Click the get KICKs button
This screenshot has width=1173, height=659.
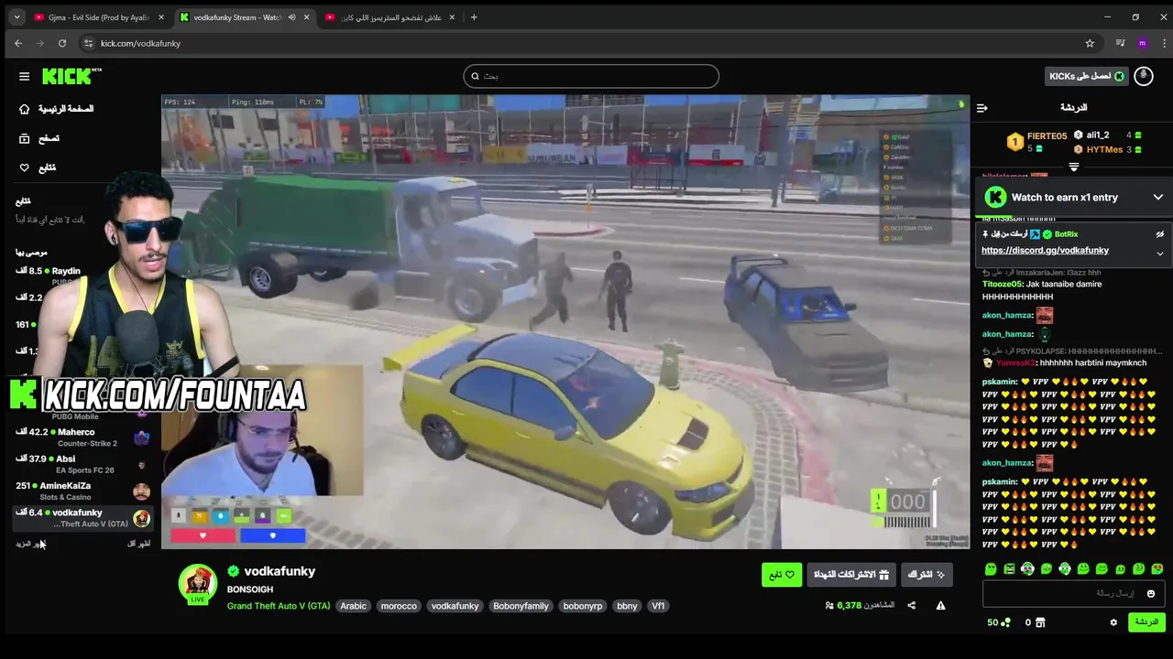pos(1086,76)
